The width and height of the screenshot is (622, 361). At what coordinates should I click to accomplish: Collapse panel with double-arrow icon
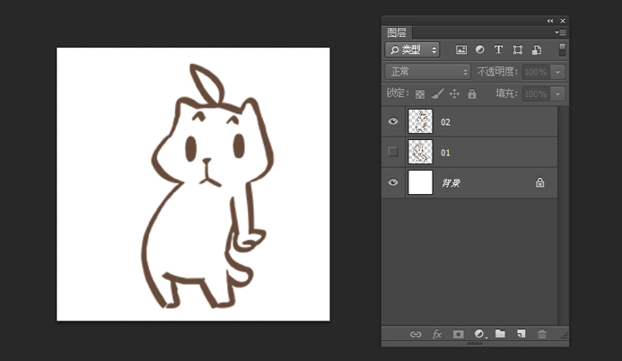550,21
